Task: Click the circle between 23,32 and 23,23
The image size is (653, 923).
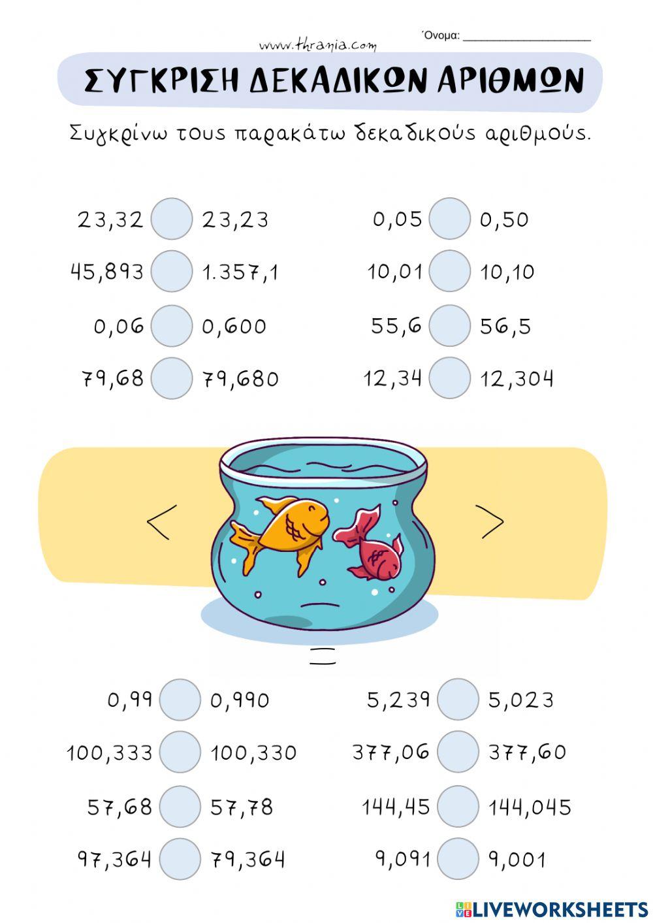Action: [172, 219]
